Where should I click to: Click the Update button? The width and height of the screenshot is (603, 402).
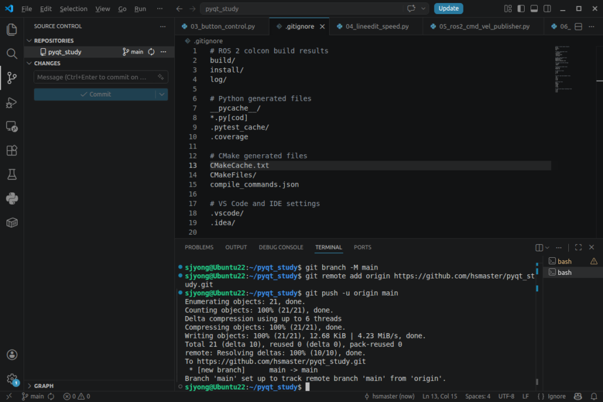pos(448,8)
